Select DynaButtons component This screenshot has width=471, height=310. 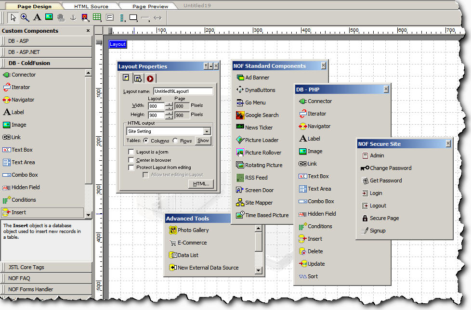tap(256, 90)
